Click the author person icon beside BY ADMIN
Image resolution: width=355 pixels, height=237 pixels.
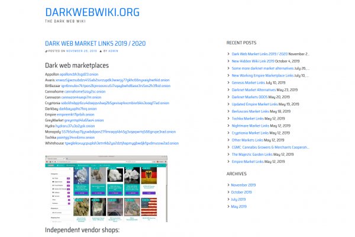click(101, 51)
